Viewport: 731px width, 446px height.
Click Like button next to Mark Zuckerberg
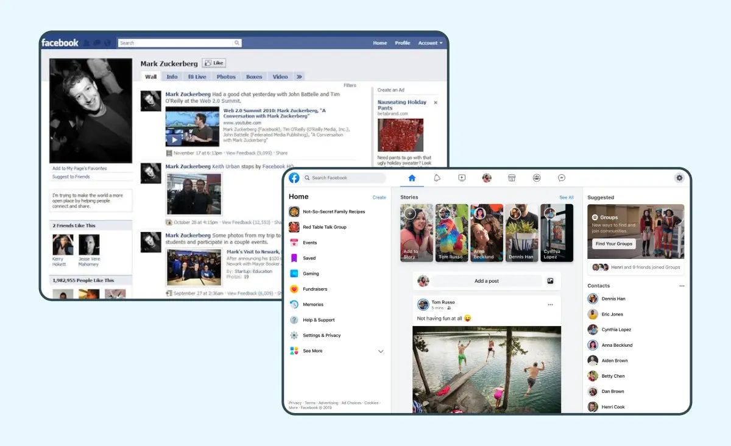coord(214,63)
